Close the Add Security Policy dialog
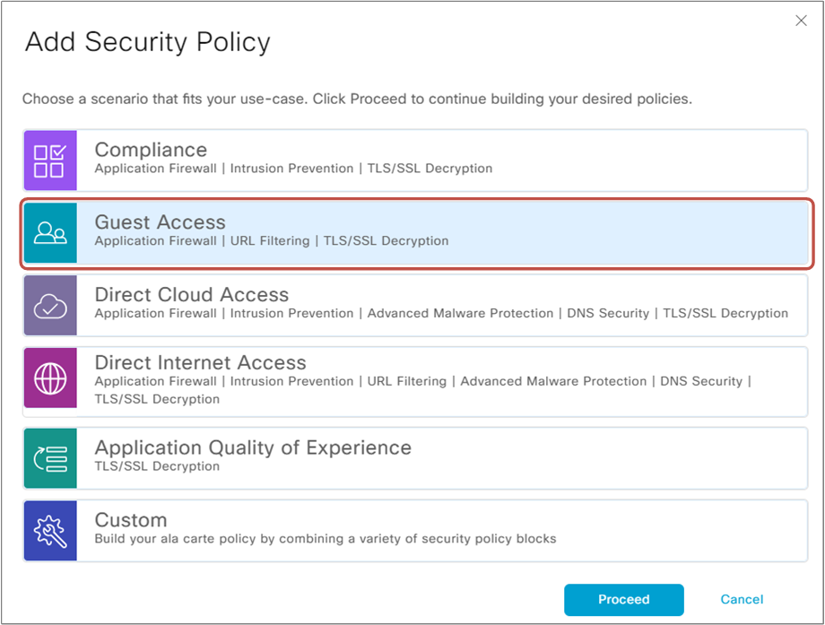This screenshot has height=625, width=825. point(801,20)
